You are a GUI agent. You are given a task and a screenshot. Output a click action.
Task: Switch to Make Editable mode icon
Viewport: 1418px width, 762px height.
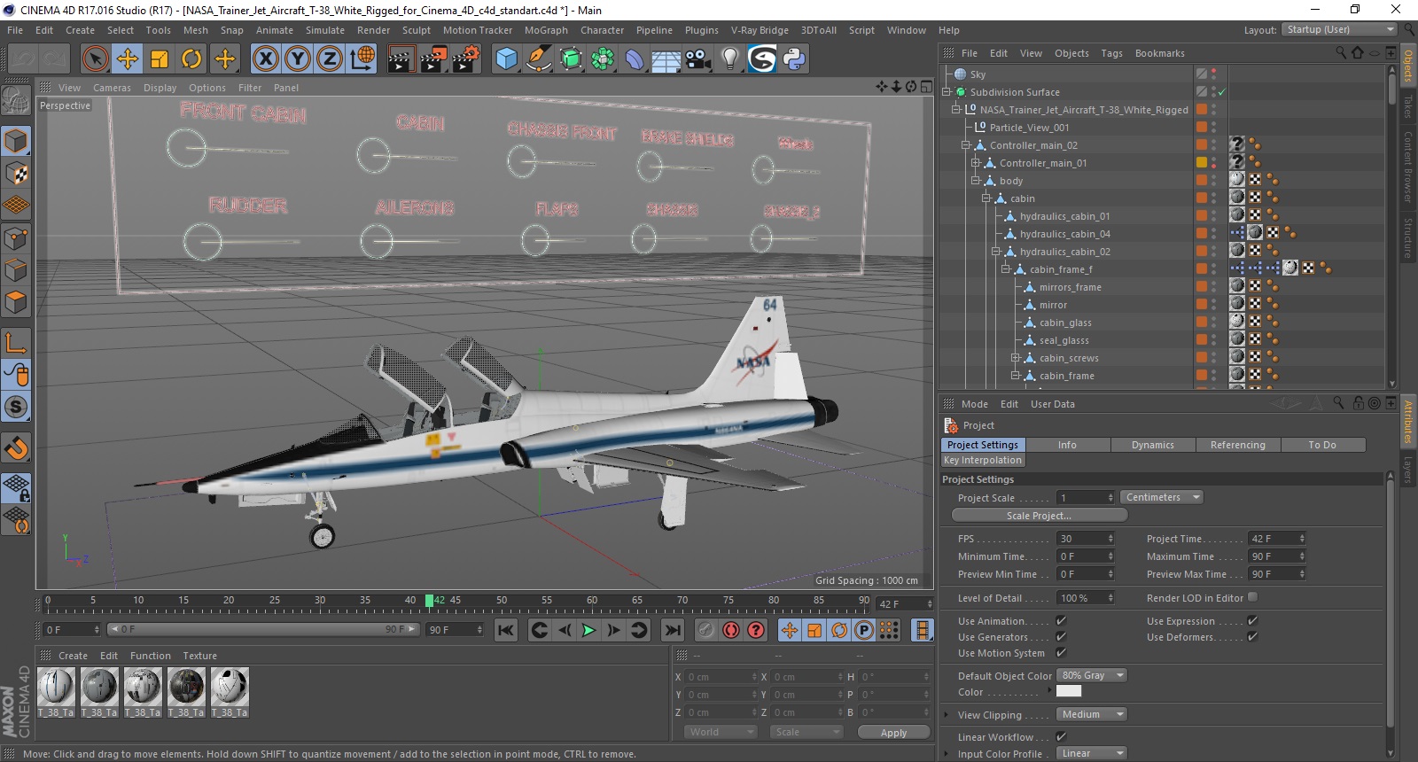coord(16,101)
